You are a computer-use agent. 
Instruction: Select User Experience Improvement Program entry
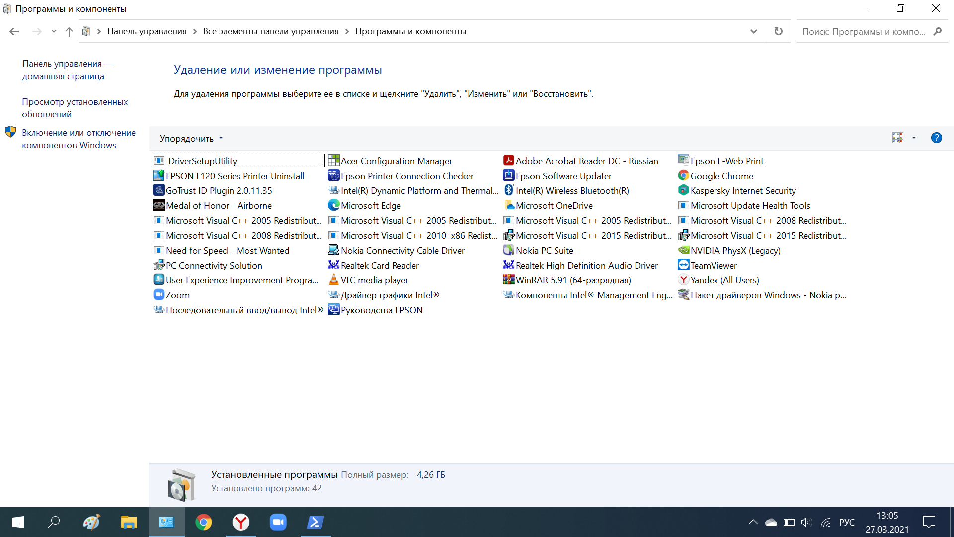click(242, 280)
